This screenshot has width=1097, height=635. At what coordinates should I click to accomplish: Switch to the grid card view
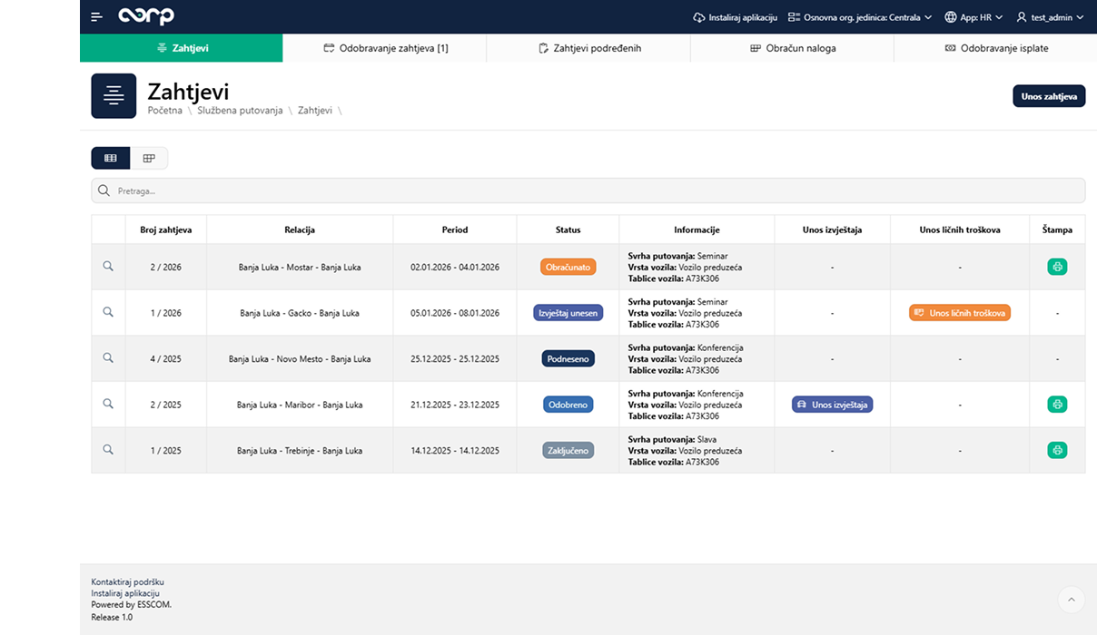149,158
